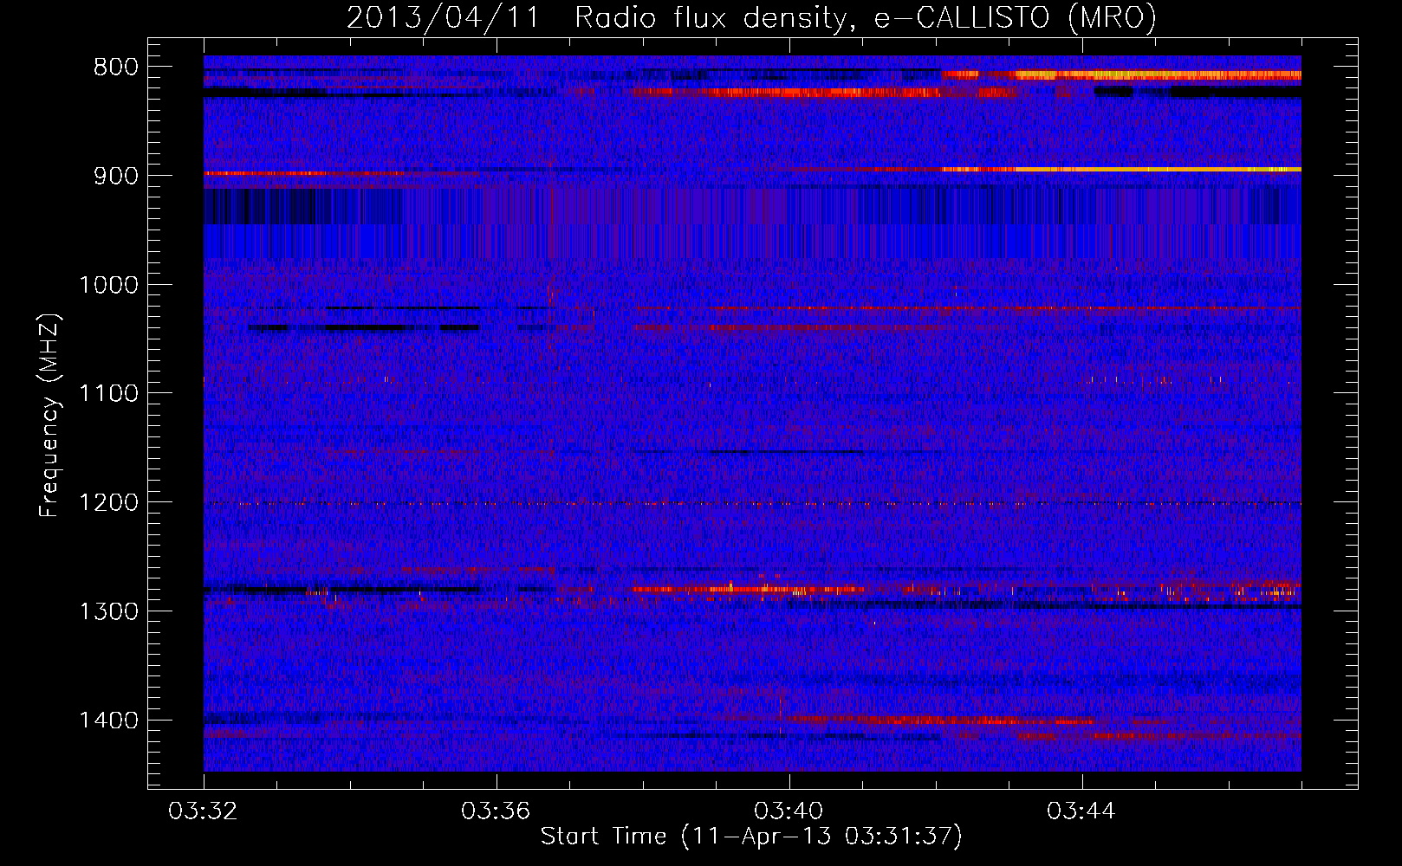Click the 1000 frequency tick label

[108, 285]
